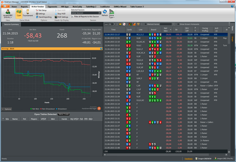The height and width of the screenshot is (162, 236).
Task: Expand the graph Options panel
Action: coord(7,109)
